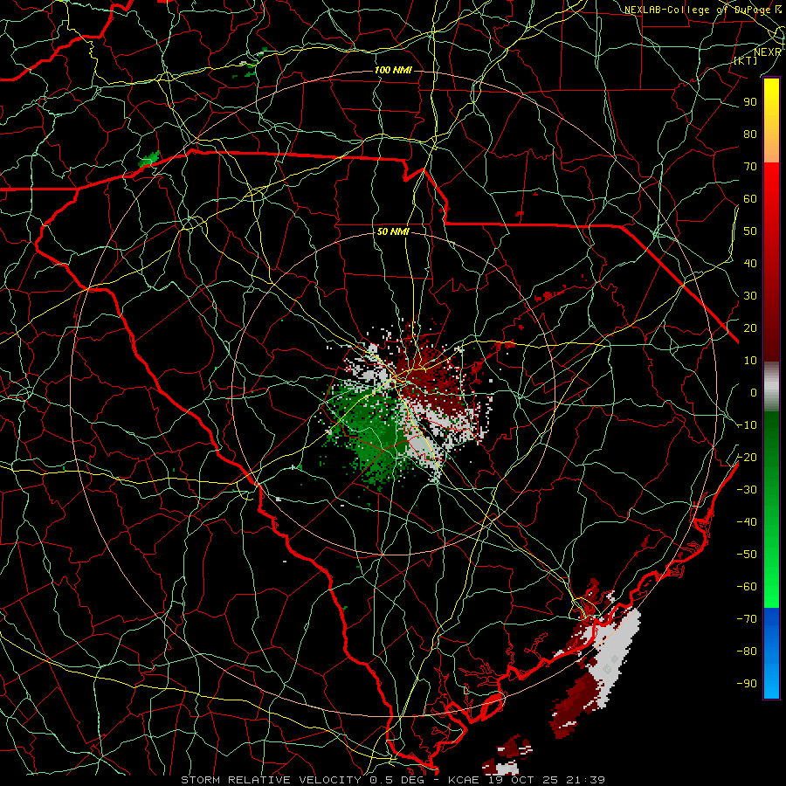Click the -60 value on the velocity scale
Image resolution: width=786 pixels, height=786 pixels.
(x=747, y=587)
